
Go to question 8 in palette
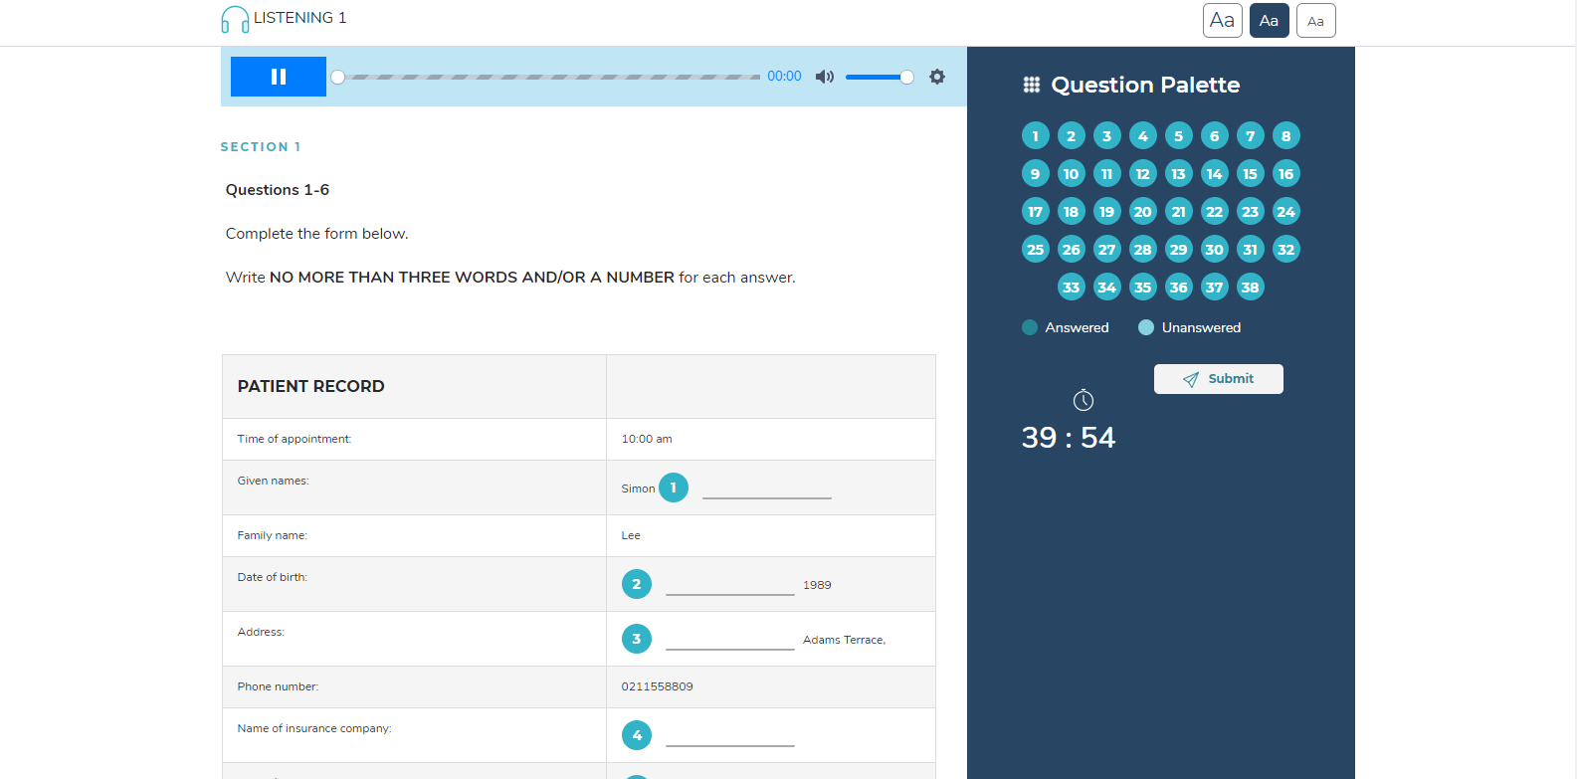(x=1286, y=136)
